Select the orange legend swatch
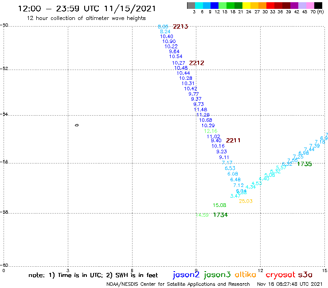This screenshot has width=328, height=288. 262,6
